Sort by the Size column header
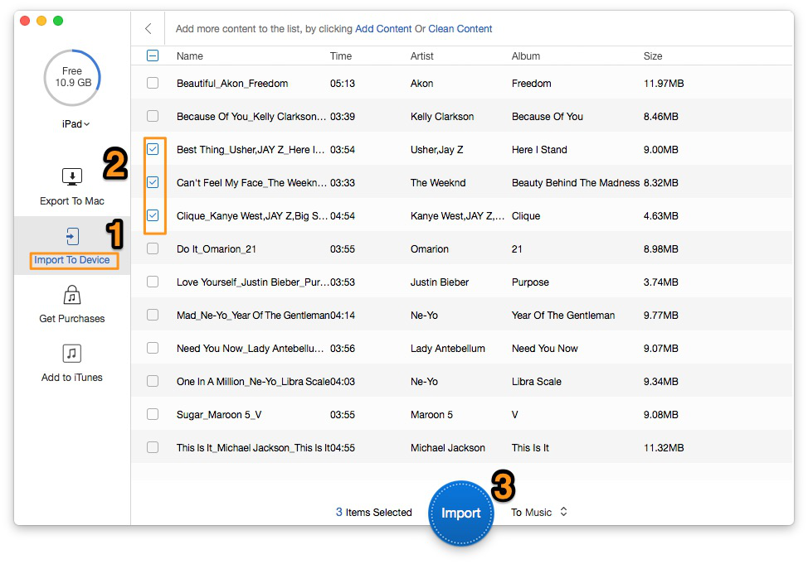Screen dimensions: 808x564 pos(653,56)
